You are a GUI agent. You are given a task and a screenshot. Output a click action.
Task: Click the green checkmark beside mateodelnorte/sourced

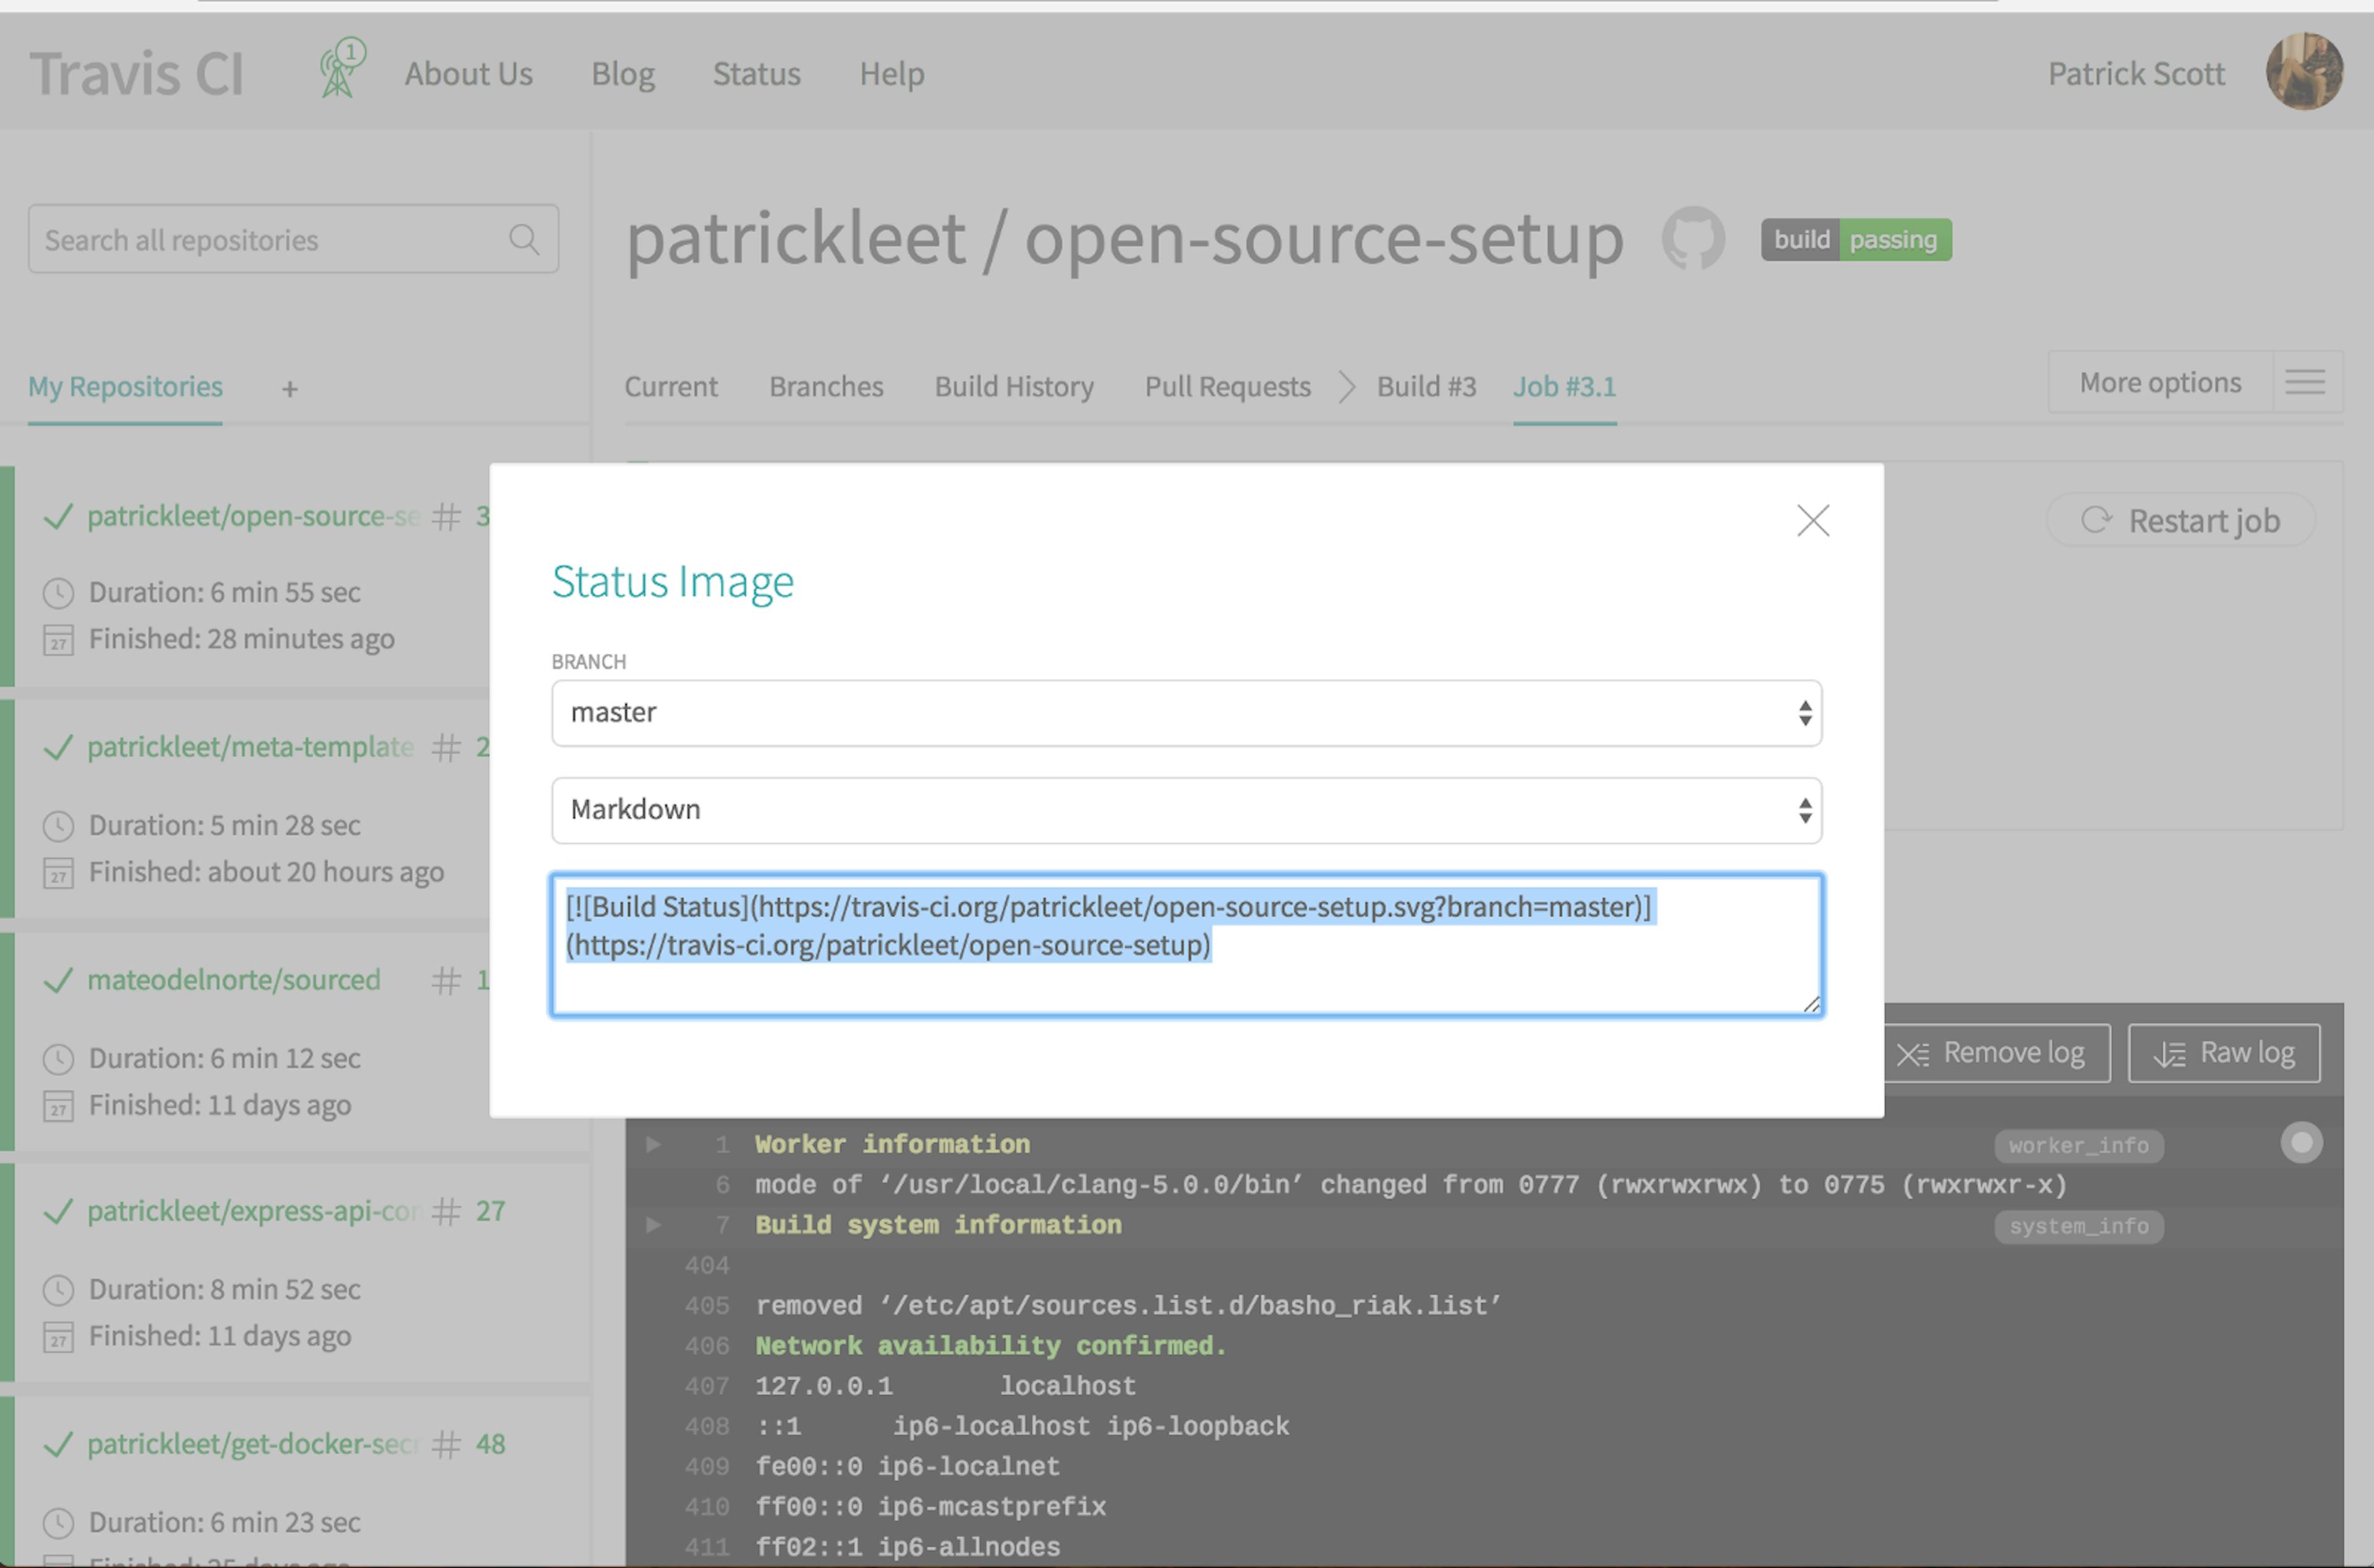(57, 980)
